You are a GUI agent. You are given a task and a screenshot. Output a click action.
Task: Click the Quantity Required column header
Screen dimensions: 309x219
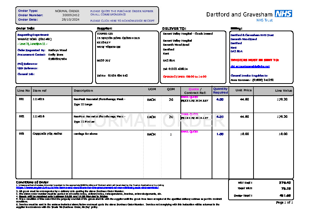pyautogui.click(x=220, y=91)
